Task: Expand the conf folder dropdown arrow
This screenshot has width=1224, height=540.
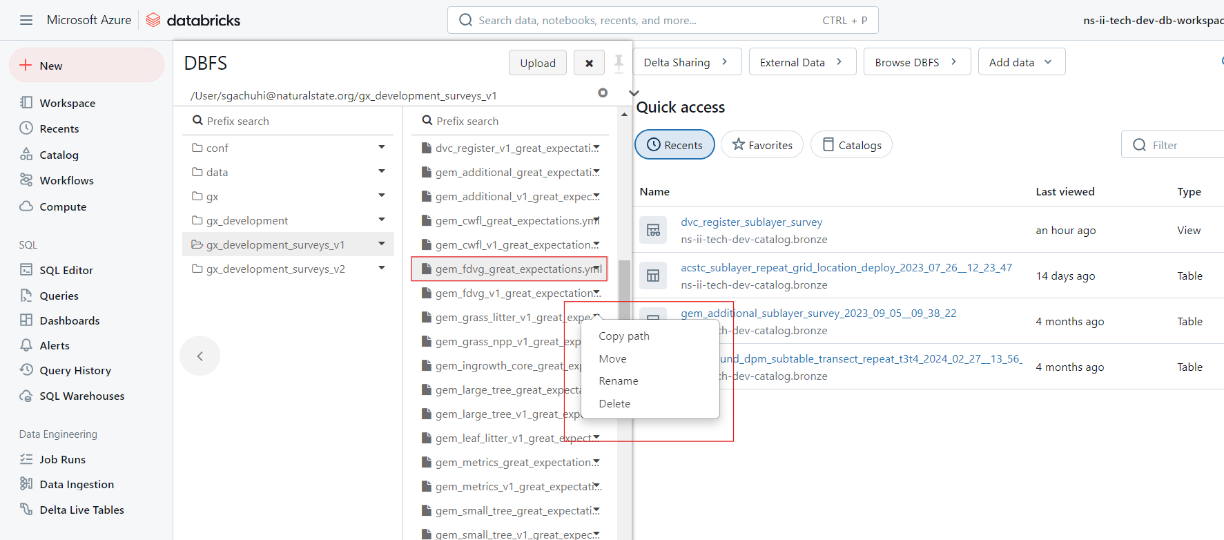Action: point(382,147)
